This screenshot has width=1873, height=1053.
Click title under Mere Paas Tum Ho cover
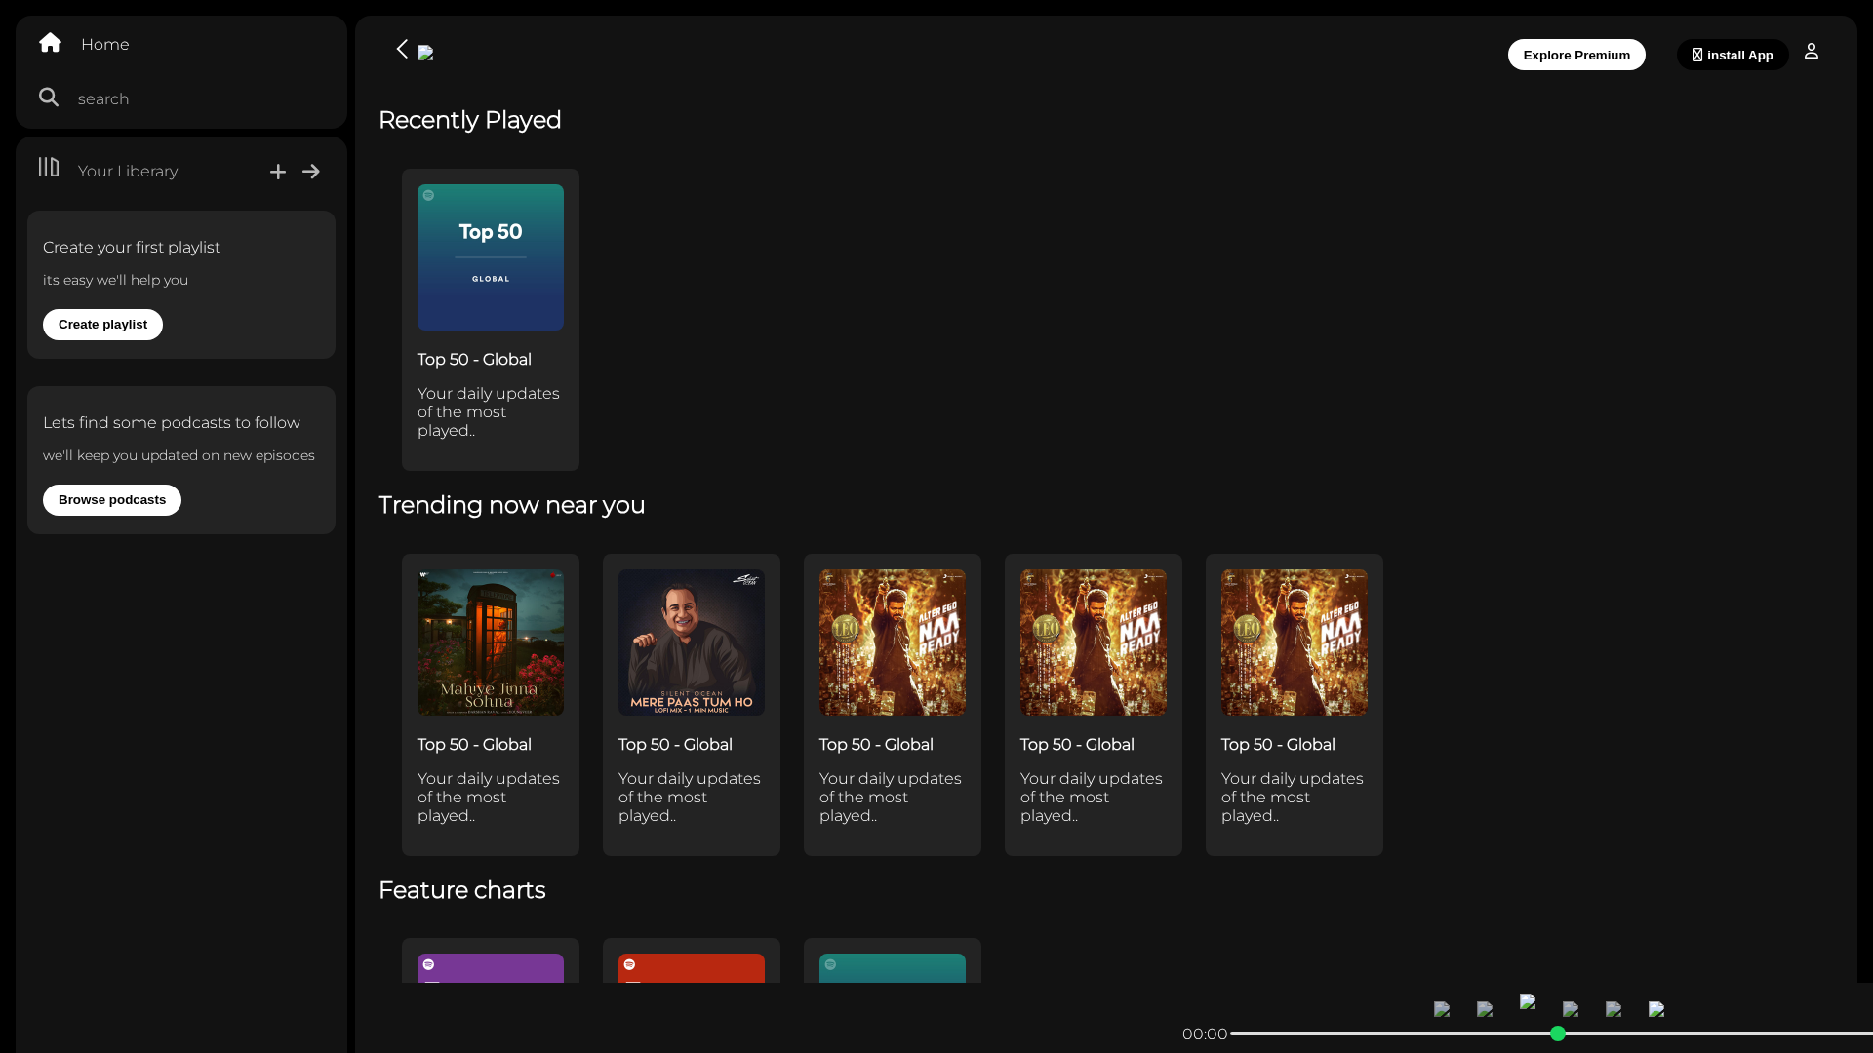675,745
